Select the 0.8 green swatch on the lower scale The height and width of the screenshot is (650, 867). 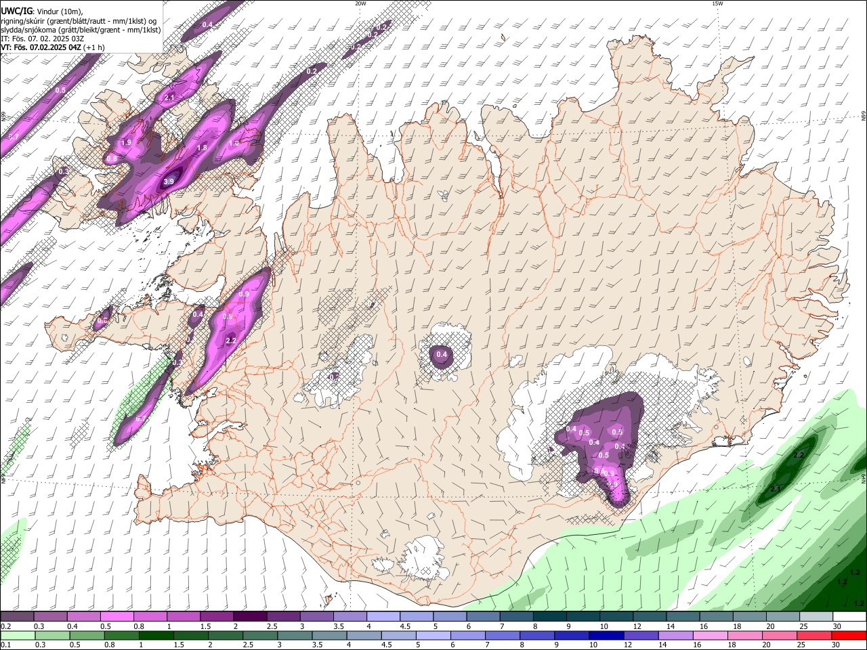121,636
